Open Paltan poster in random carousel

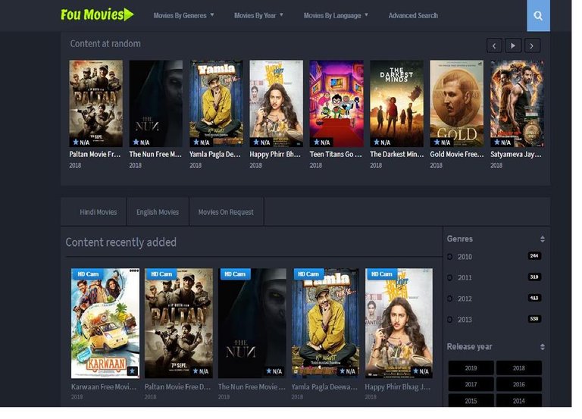coord(95,104)
